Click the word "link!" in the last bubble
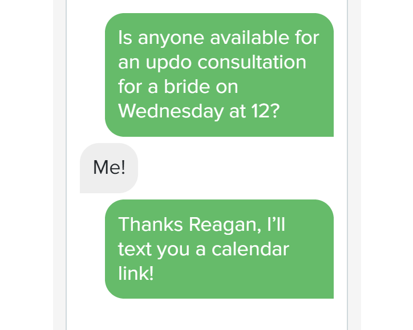 136,273
